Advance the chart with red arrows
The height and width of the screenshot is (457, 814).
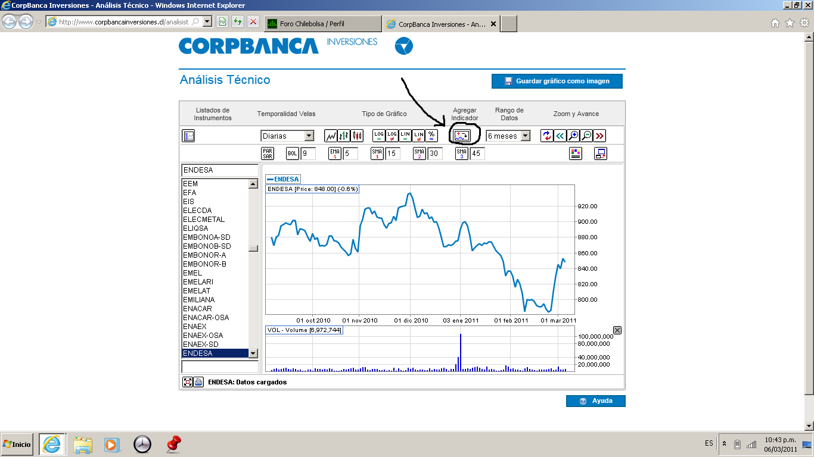click(x=599, y=136)
